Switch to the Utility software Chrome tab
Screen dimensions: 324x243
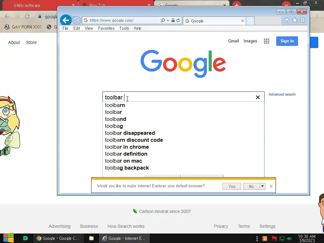[x=39, y=5]
